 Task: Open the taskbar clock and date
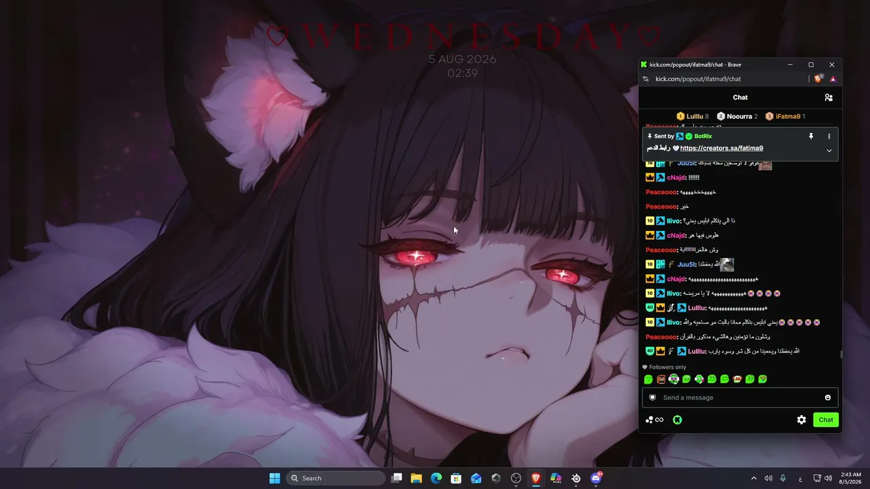point(851,478)
